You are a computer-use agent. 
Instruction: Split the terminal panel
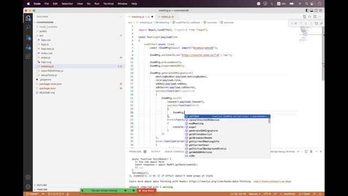(x=306, y=151)
